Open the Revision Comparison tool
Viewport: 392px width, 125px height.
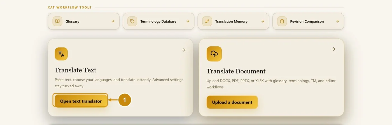click(308, 21)
